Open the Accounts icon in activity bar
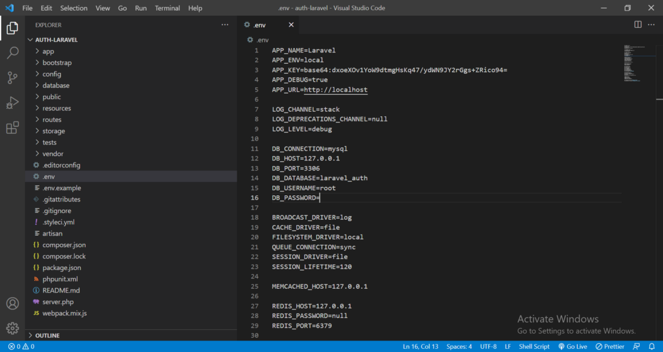 (12, 303)
